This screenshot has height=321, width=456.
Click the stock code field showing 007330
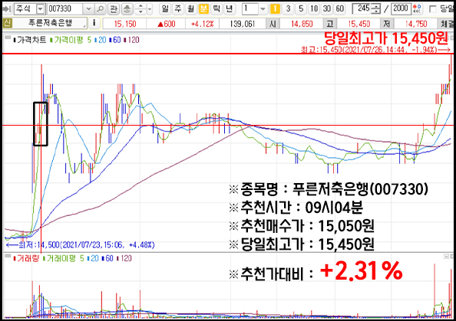(x=65, y=9)
